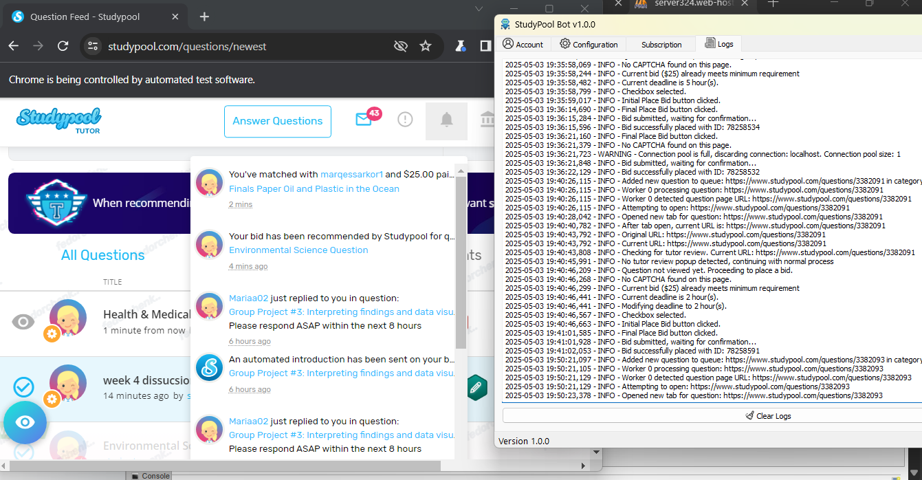Click the Chrome back arrow
922x480 pixels.
(13, 46)
